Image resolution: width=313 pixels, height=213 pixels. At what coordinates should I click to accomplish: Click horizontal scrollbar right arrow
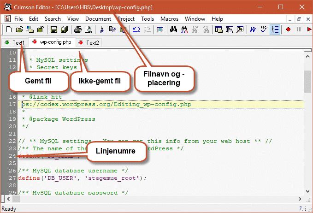[x=300, y=199]
